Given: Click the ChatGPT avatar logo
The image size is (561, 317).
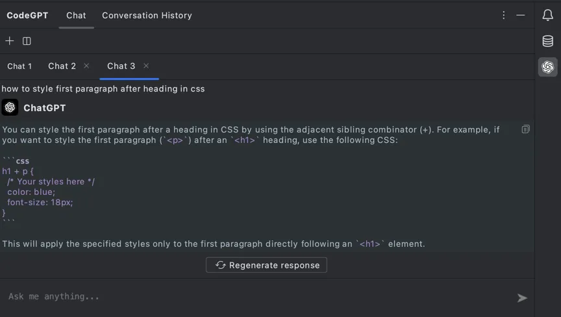Looking at the screenshot, I should tap(10, 107).
